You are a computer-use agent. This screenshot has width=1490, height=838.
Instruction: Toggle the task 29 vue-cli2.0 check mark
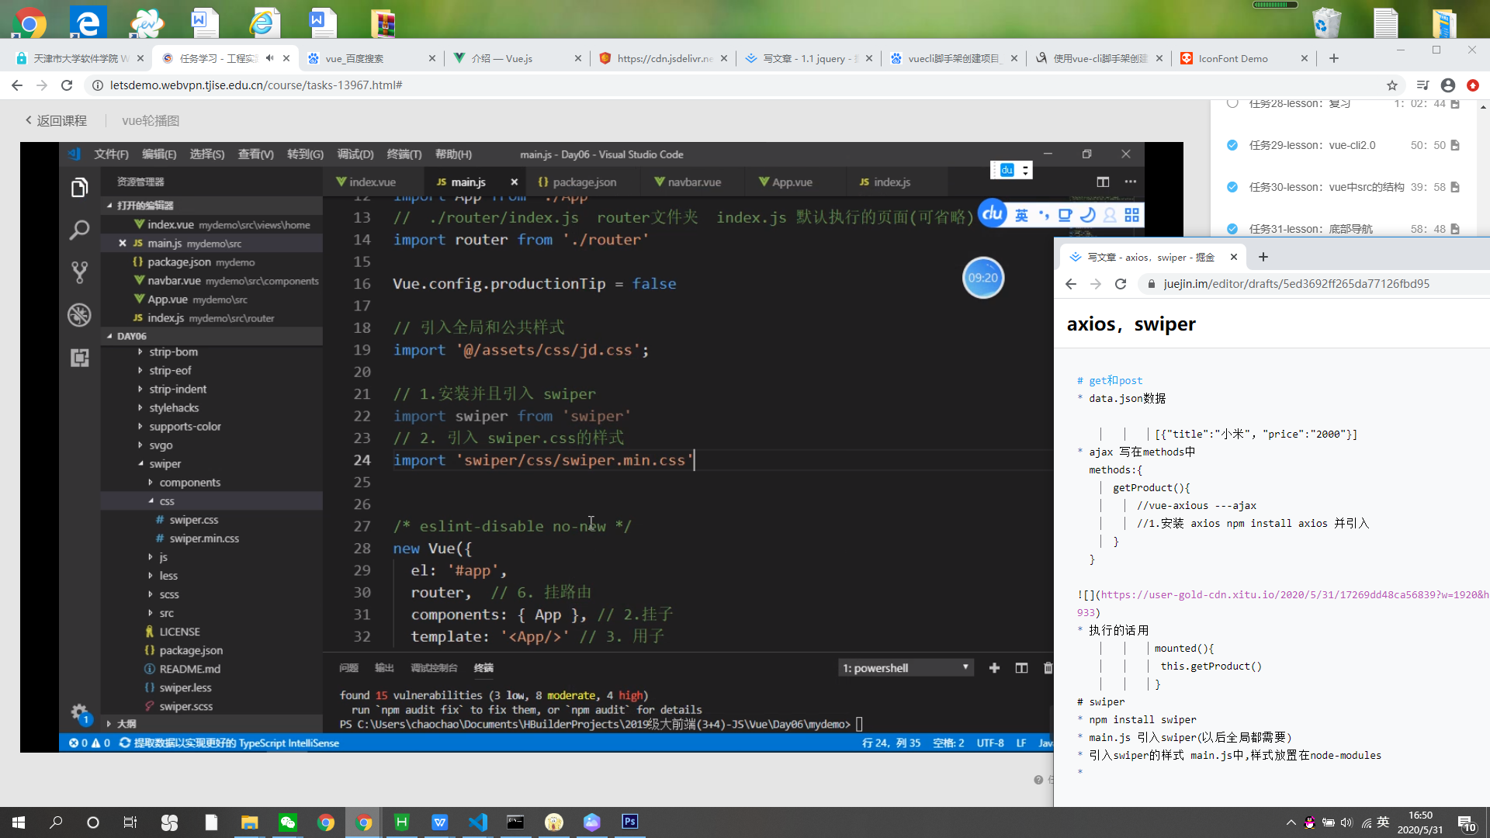point(1232,145)
